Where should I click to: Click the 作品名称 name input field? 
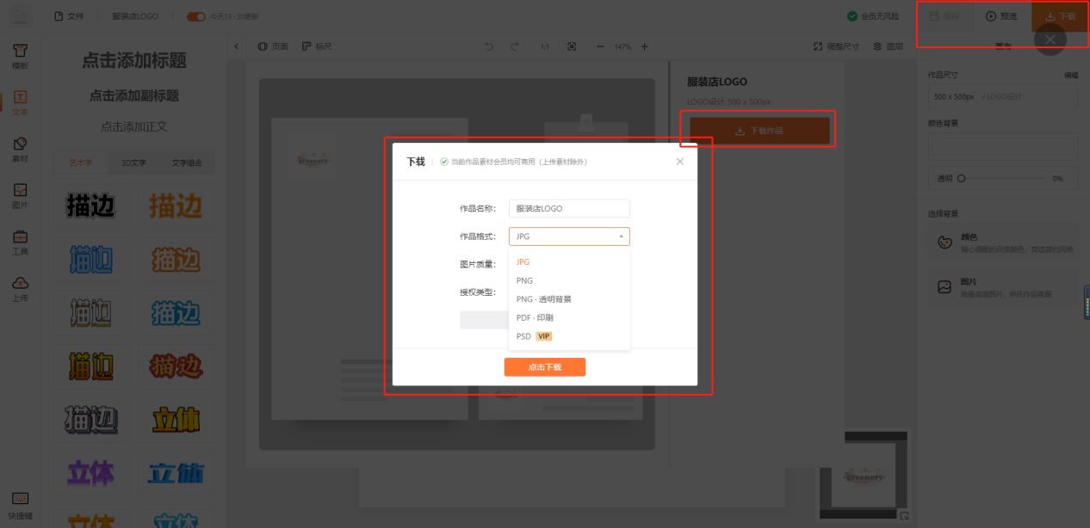click(569, 208)
